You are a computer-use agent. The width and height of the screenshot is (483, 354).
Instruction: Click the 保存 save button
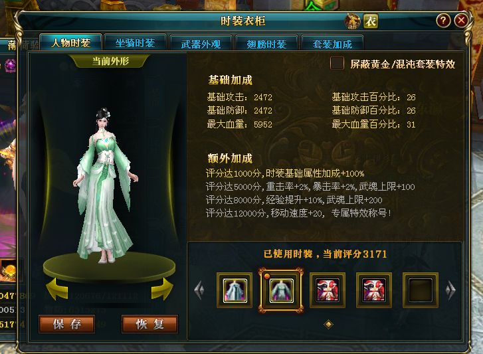tap(67, 324)
